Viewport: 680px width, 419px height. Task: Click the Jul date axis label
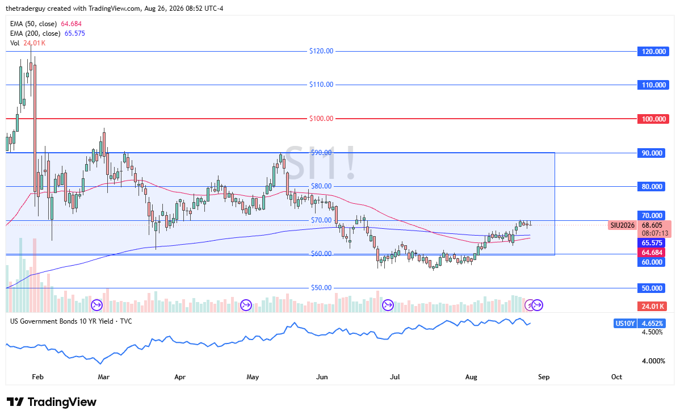coord(394,377)
